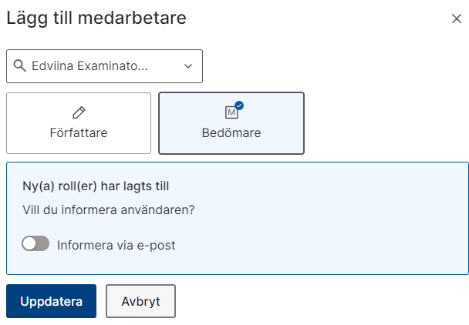Screen dimensions: 469x325
Task: Click the M grading icon on Bedömare
Action: tap(231, 112)
